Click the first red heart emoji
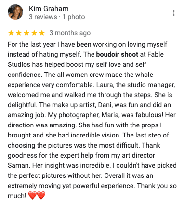 click(32, 195)
